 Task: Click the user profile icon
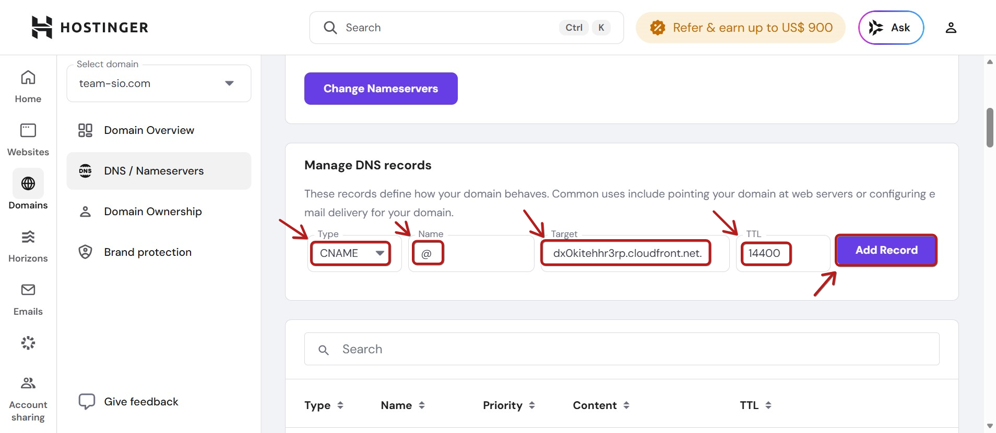(951, 28)
